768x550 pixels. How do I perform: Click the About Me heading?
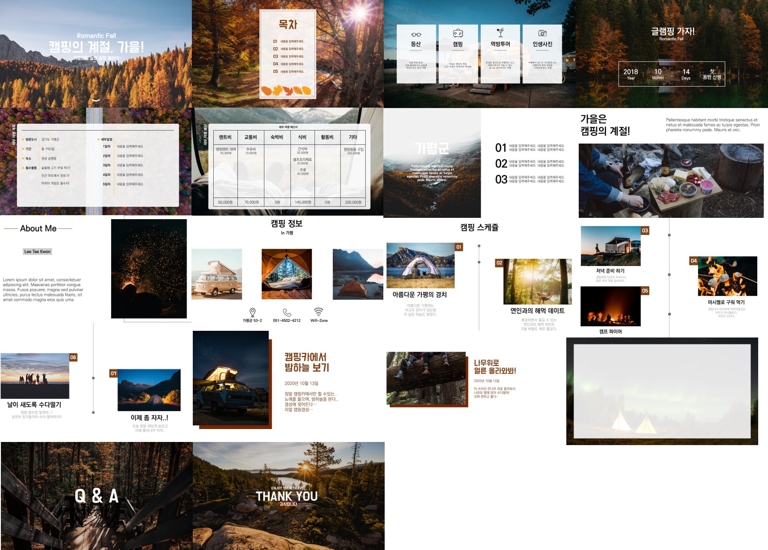point(38,229)
